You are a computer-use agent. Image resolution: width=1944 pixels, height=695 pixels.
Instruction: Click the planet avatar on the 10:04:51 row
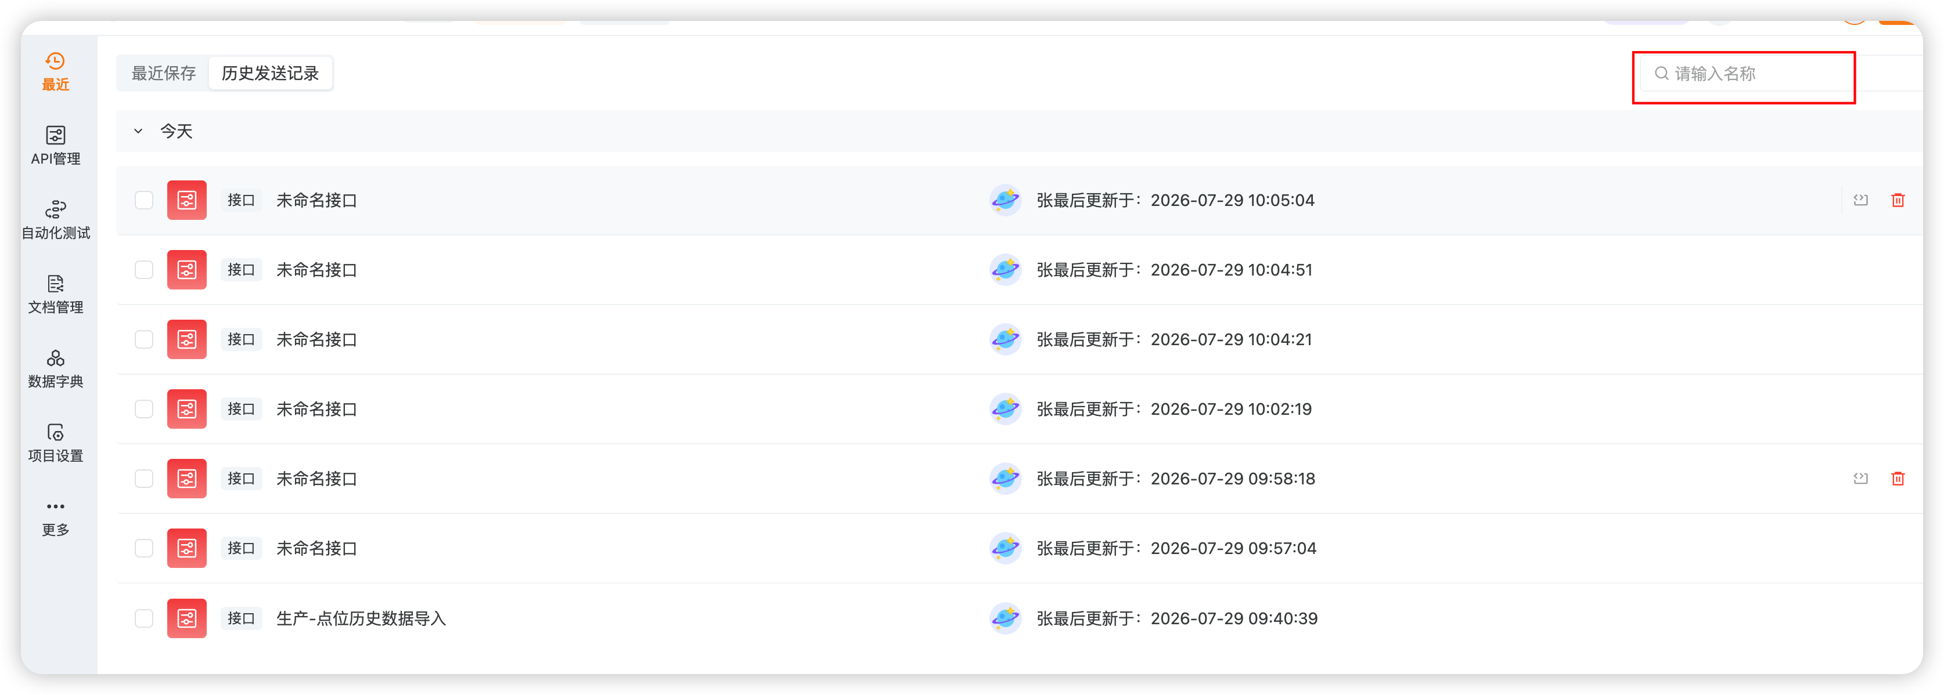(x=1005, y=270)
